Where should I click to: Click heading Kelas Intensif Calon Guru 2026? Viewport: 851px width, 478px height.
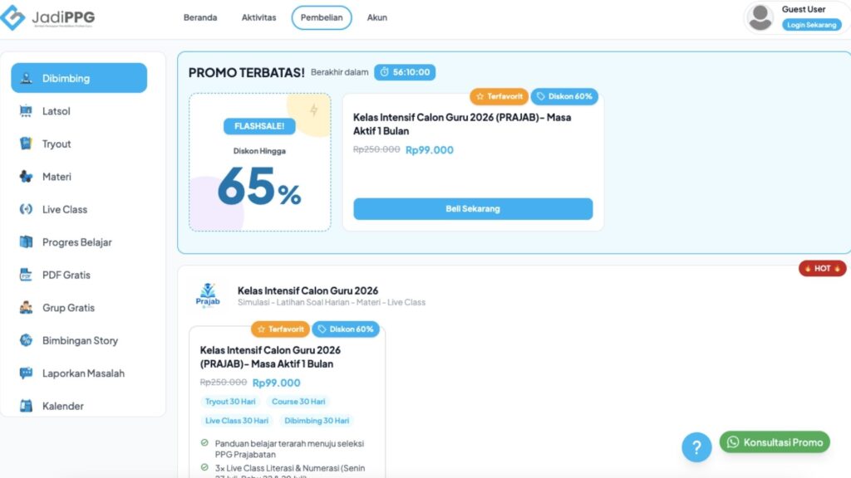307,290
